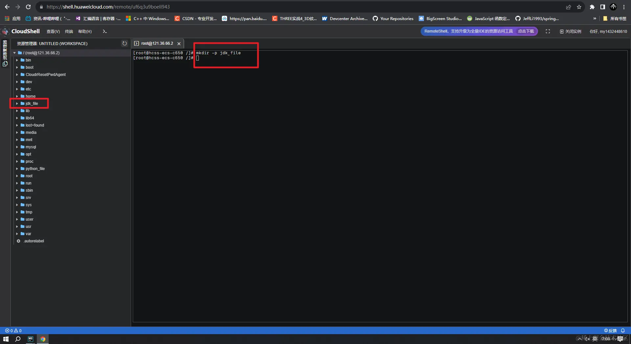The width and height of the screenshot is (631, 344).
Task: Open the 查看(V) menu
Action: 53,31
